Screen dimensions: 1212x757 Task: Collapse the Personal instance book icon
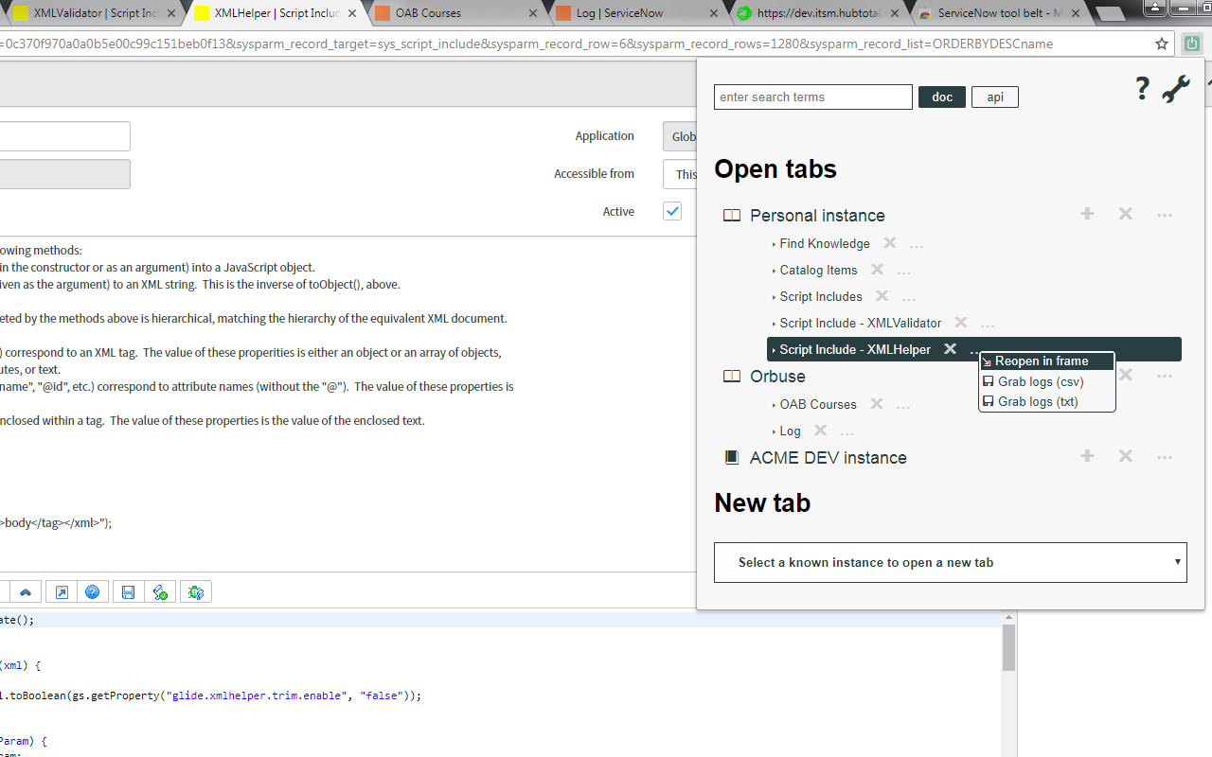[x=731, y=216]
